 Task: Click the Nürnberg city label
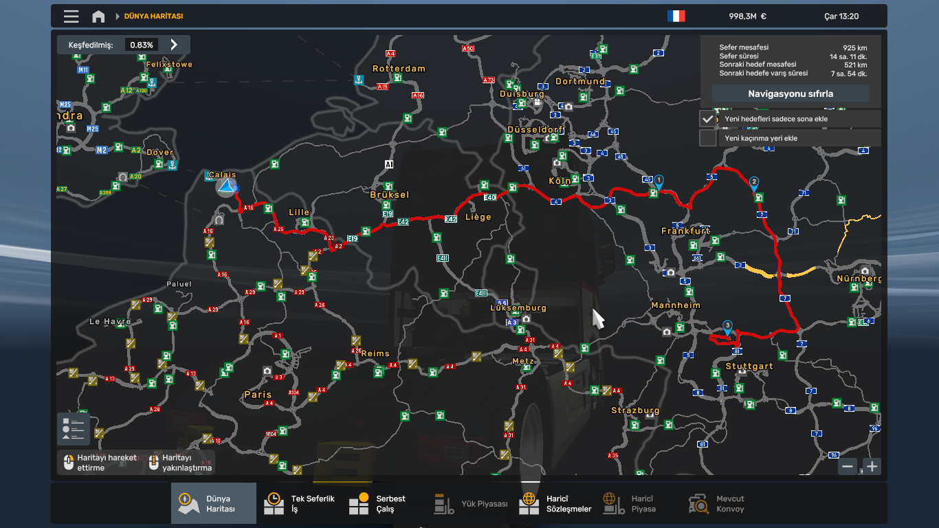(x=859, y=279)
